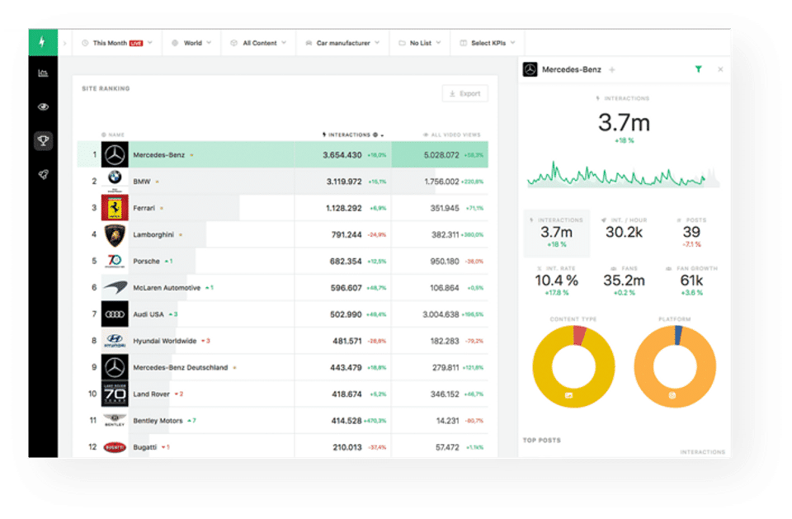Screen dimensions: 792x519
Task: Select the Posts 39 KPI tile
Action: (x=691, y=233)
